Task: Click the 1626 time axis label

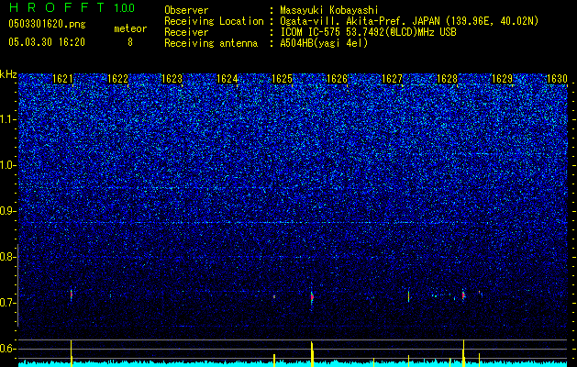Action: tap(337, 78)
